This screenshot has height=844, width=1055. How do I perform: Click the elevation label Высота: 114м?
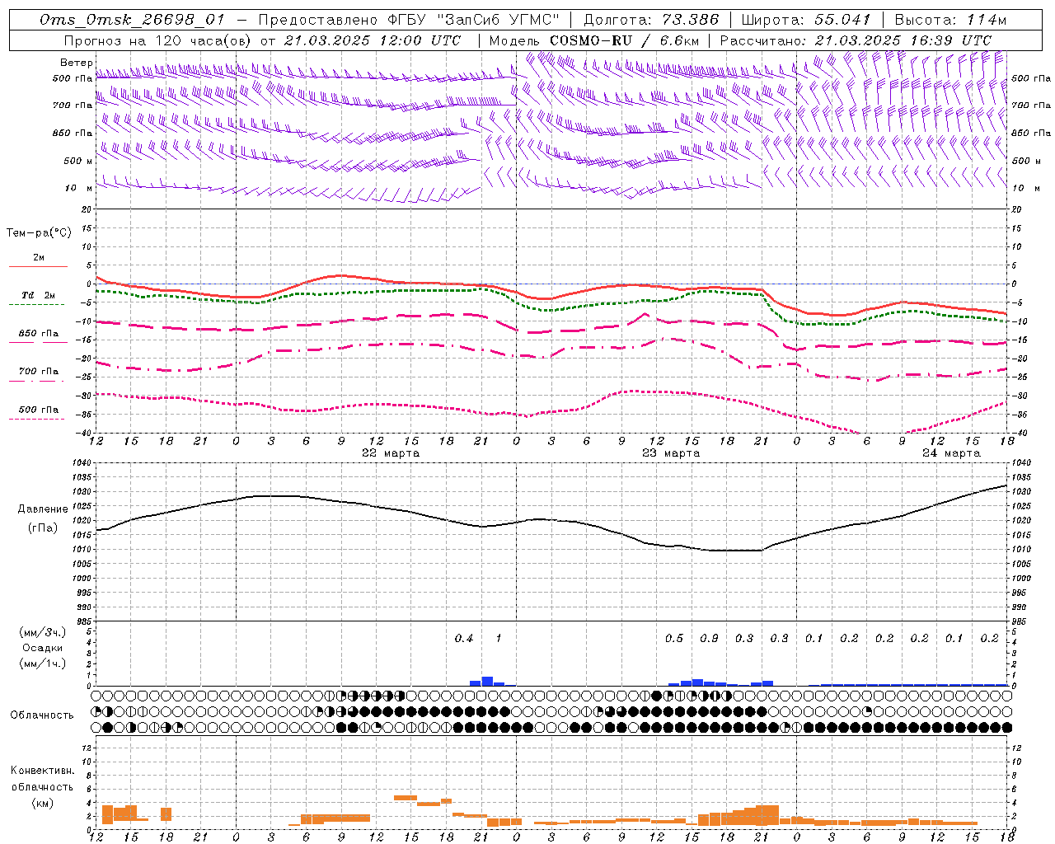950,20
